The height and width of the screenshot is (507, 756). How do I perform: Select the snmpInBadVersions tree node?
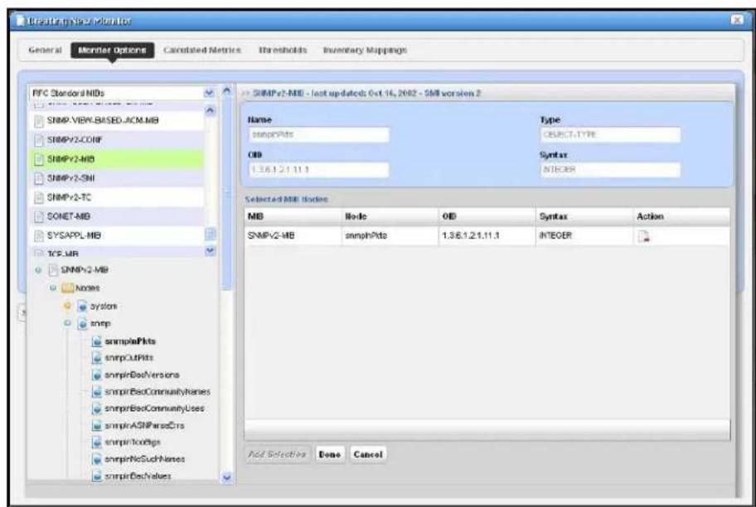pyautogui.click(x=142, y=375)
